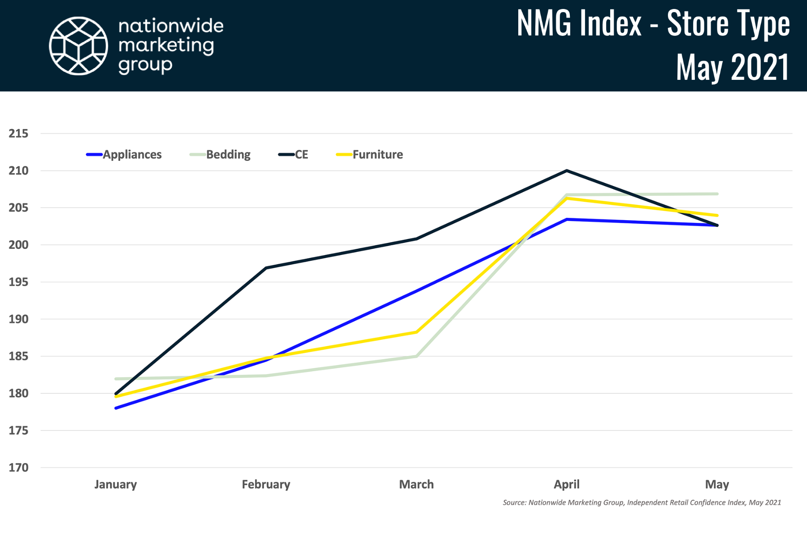Click the Bedding line start at January

[x=116, y=379]
